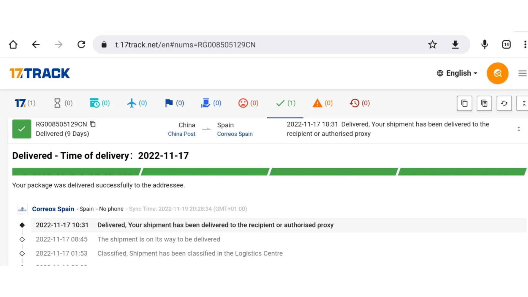Open the browser three-dot menu
528x297 pixels.
click(x=525, y=45)
